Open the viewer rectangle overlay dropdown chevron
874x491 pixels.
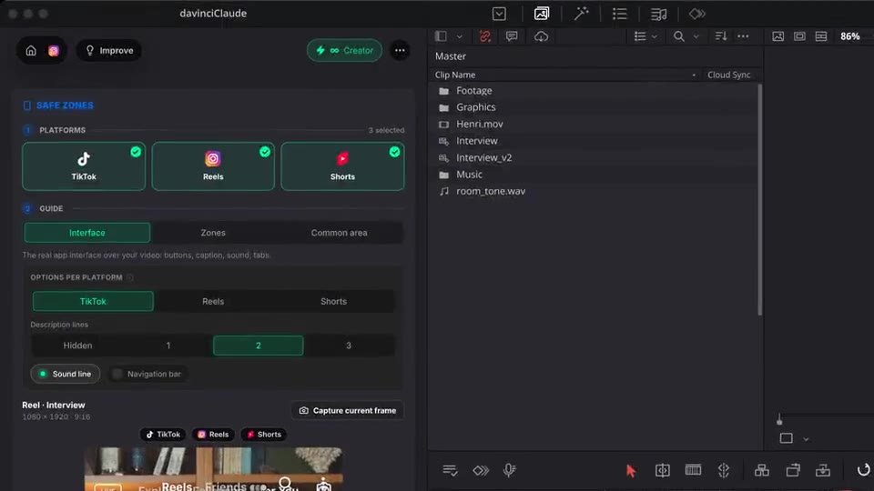point(806,439)
